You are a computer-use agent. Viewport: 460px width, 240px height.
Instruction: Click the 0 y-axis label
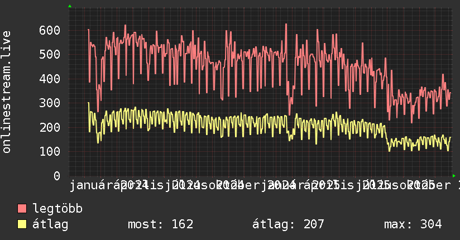click(57, 176)
